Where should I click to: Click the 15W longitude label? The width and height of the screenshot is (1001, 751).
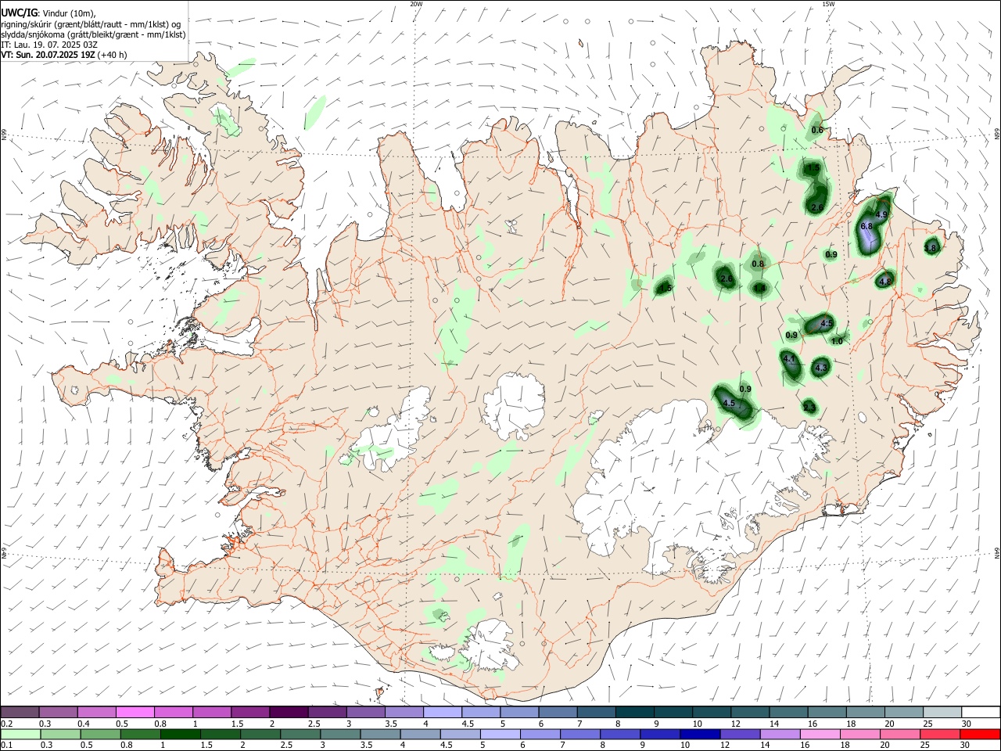click(x=828, y=4)
